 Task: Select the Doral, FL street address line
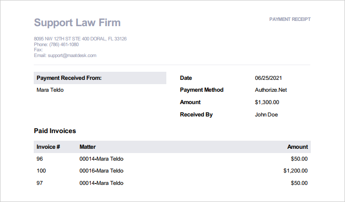pyautogui.click(x=80, y=38)
